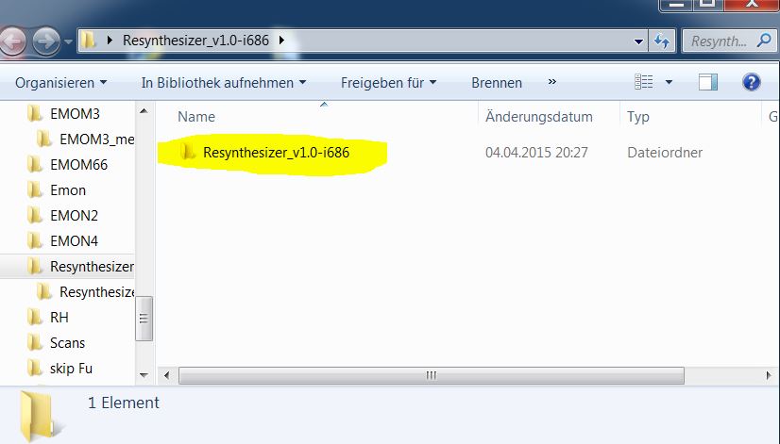Viewport: 780px width, 444px height.
Task: Click the tree scrollbar up arrow
Action: point(144,110)
